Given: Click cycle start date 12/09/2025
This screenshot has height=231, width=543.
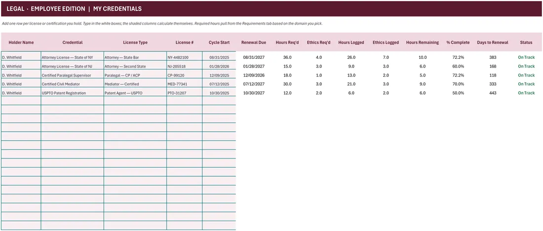Looking at the screenshot, I should (219, 75).
